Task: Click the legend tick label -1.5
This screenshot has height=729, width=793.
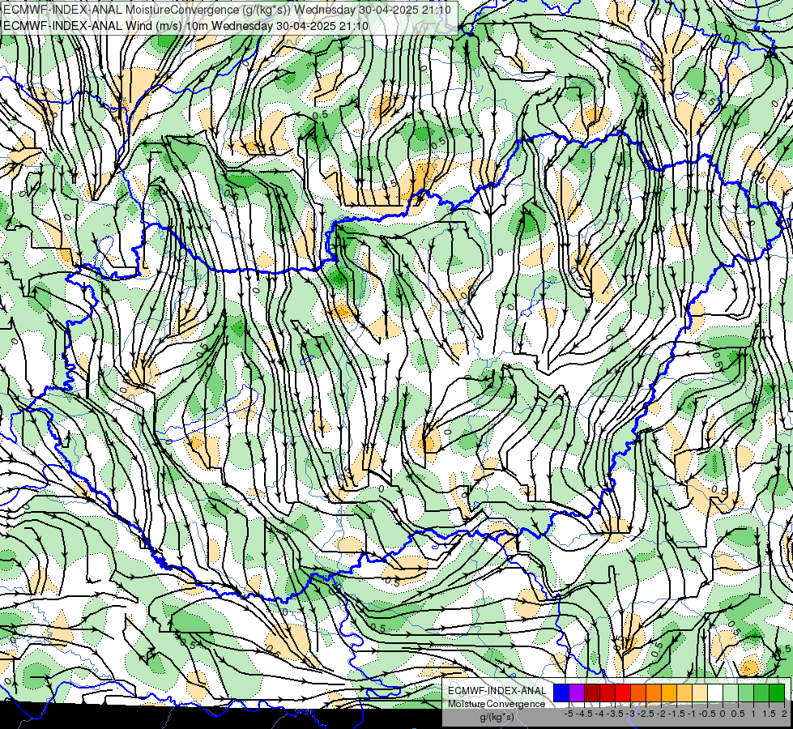Action: pos(676,714)
